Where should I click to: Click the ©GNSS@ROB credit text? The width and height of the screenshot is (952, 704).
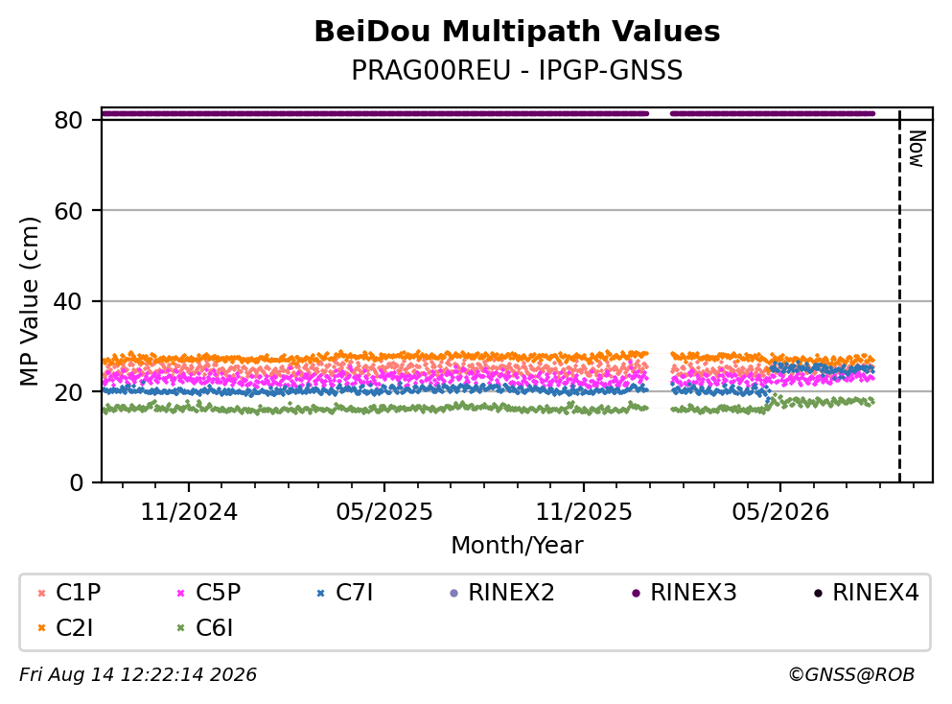(x=851, y=675)
